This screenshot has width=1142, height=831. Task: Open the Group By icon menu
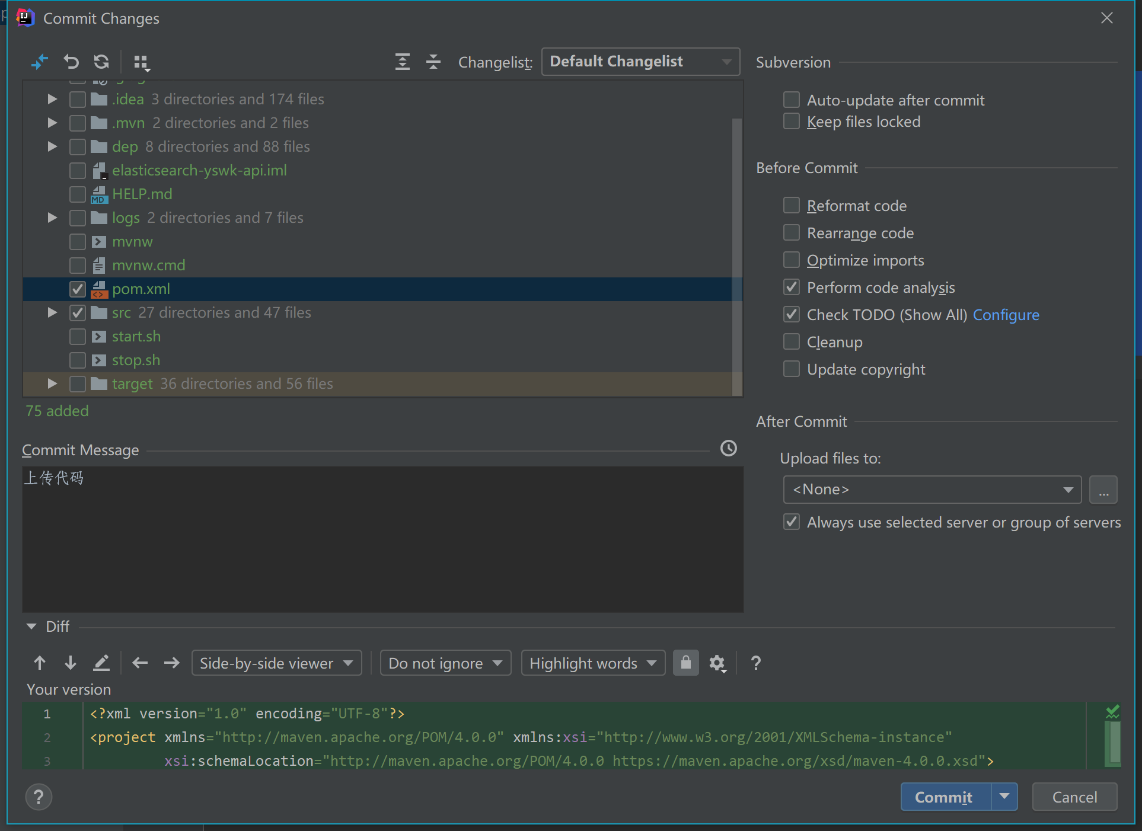[x=142, y=62]
